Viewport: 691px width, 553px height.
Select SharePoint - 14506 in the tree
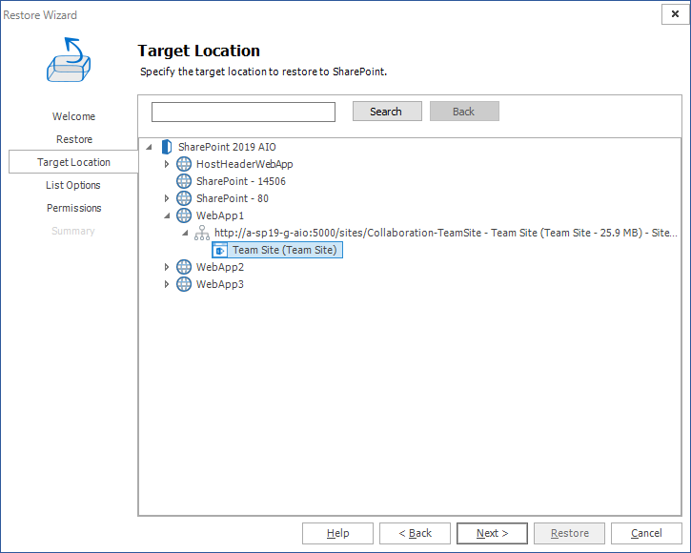tap(241, 181)
